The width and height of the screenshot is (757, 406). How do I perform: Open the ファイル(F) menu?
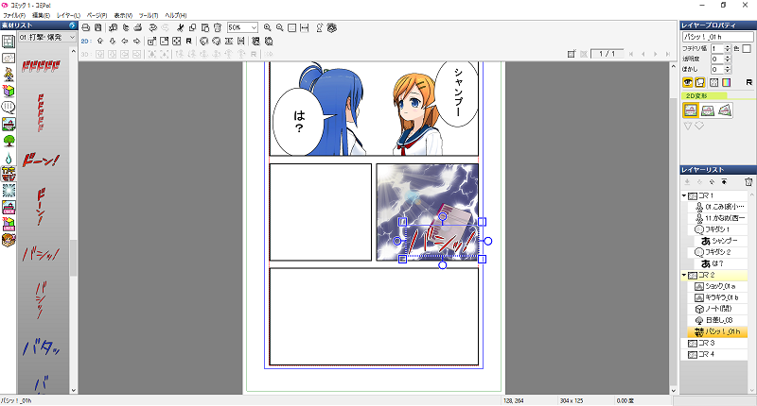pos(14,15)
